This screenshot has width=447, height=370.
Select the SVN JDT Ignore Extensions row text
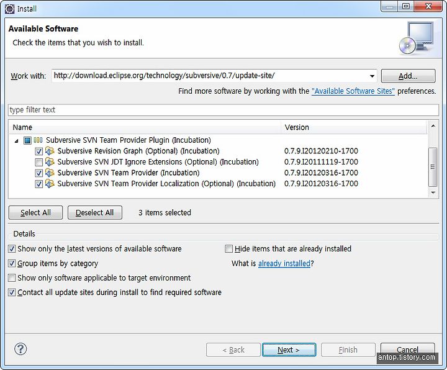158,162
